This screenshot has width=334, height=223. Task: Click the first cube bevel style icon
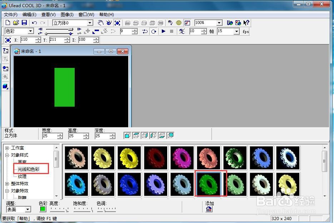tap(128, 135)
